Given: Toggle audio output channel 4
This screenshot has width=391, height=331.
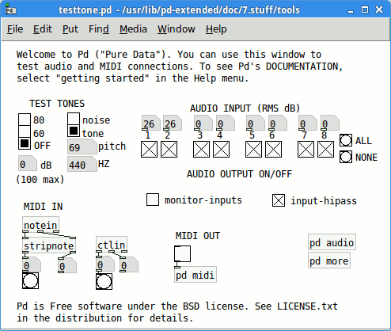Looking at the screenshot, I should pyautogui.click(x=221, y=150).
